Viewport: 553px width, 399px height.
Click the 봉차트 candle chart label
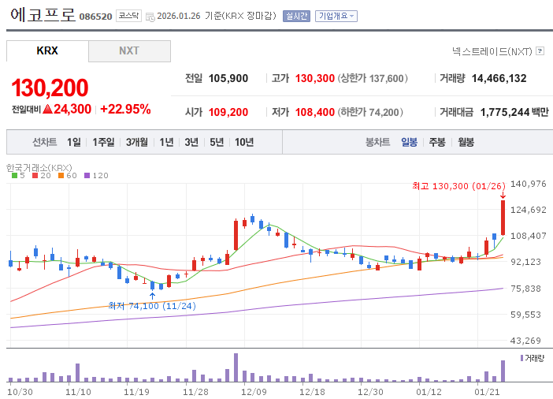pyautogui.click(x=377, y=142)
